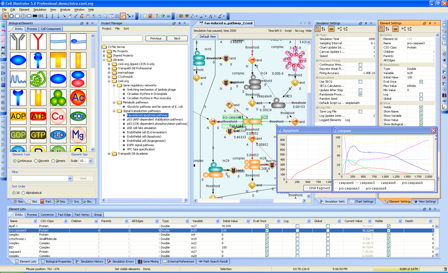Expand the Transpath DB Academic folder
This screenshot has width=448, height=273.
109,154
